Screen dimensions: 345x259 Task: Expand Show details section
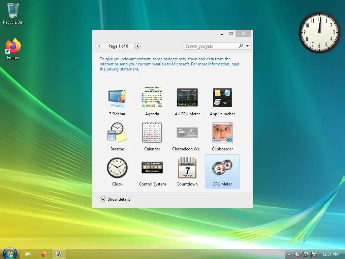(115, 199)
